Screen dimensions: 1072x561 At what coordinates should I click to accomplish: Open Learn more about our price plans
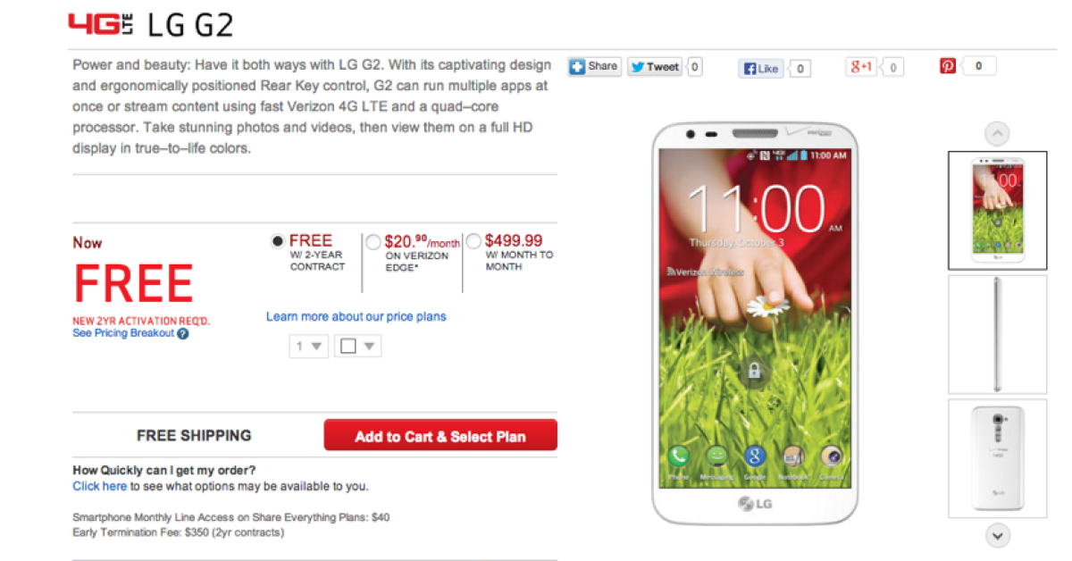[356, 316]
